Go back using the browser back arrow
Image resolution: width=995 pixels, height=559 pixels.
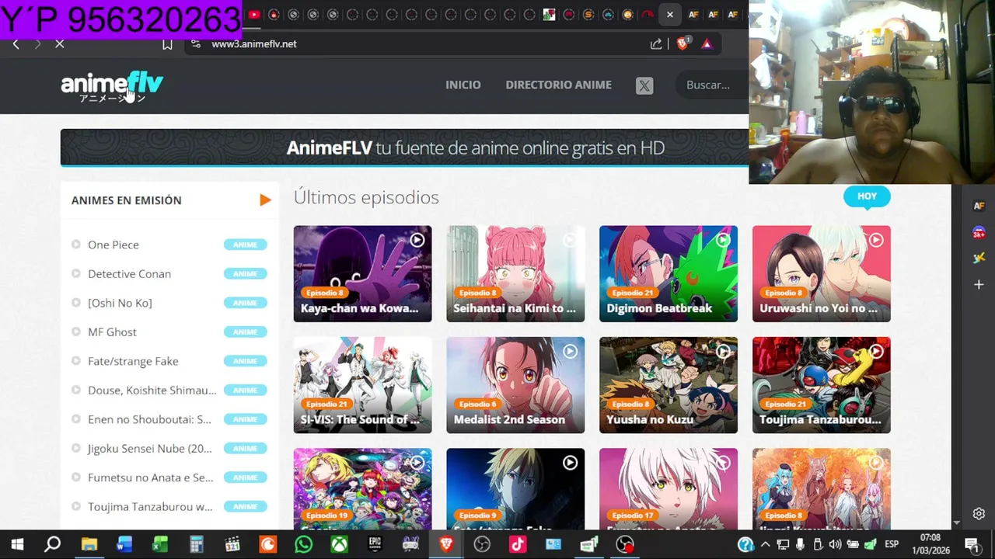click(x=16, y=44)
